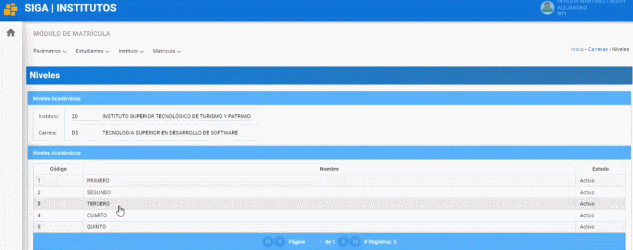Jump to last page of records

tap(355, 241)
